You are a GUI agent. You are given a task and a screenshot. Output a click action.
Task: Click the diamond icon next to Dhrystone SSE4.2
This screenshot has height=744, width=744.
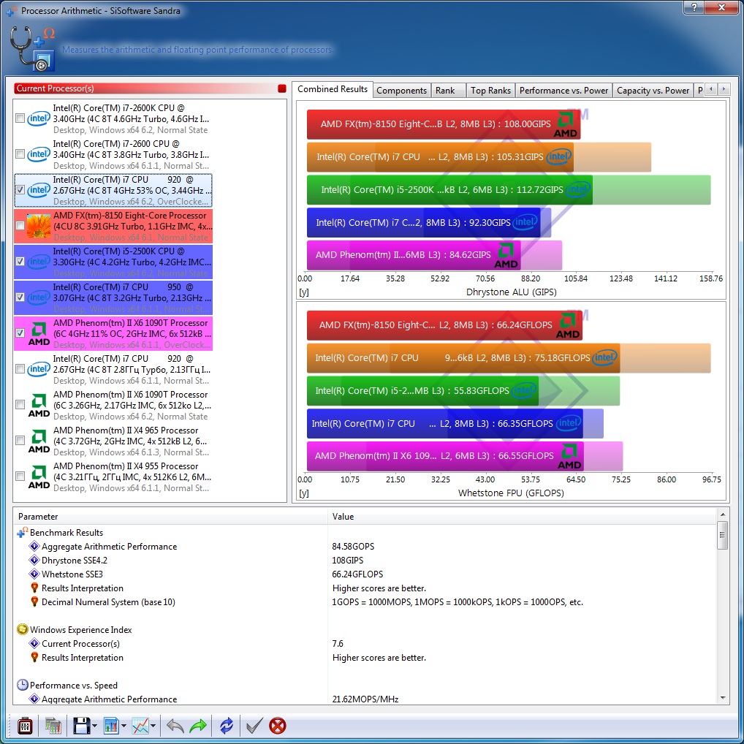coord(34,560)
